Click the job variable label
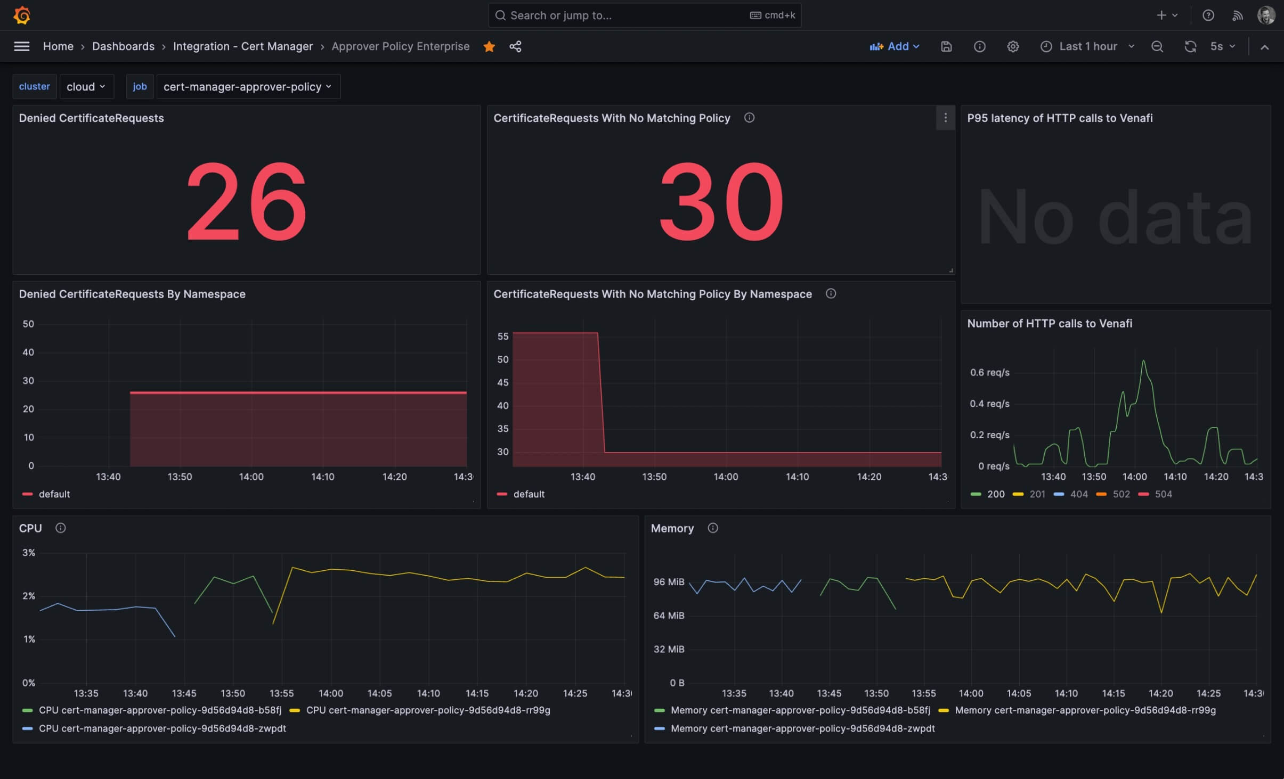The image size is (1284, 779). [140, 86]
